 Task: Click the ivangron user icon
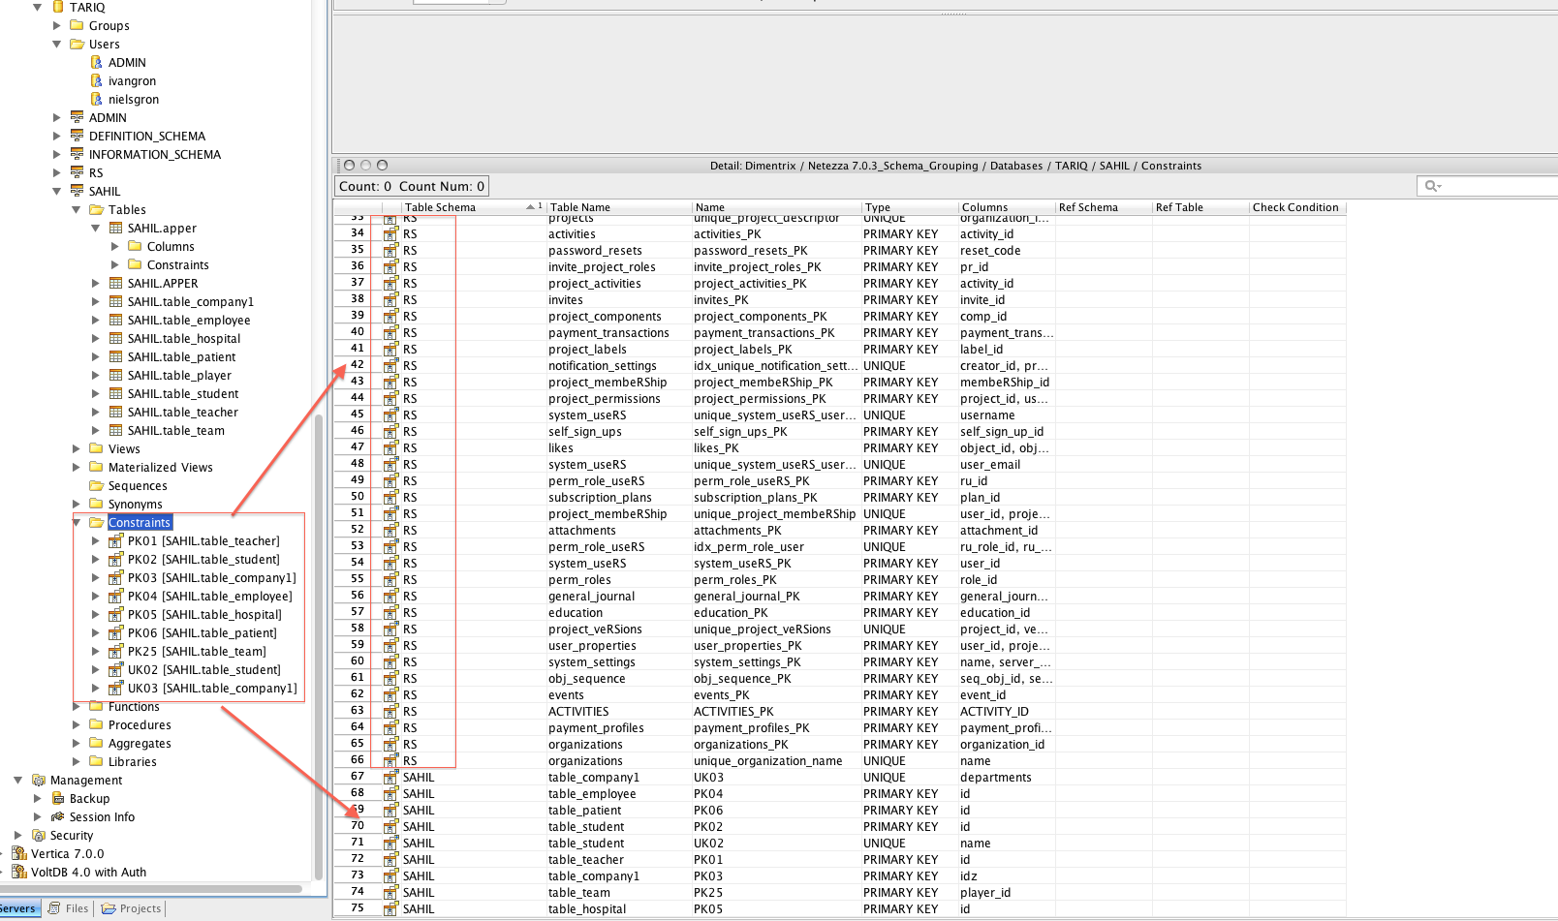pyautogui.click(x=97, y=80)
